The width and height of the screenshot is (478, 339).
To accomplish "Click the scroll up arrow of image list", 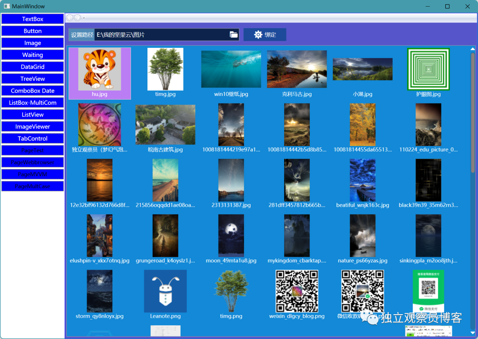I will [473, 49].
